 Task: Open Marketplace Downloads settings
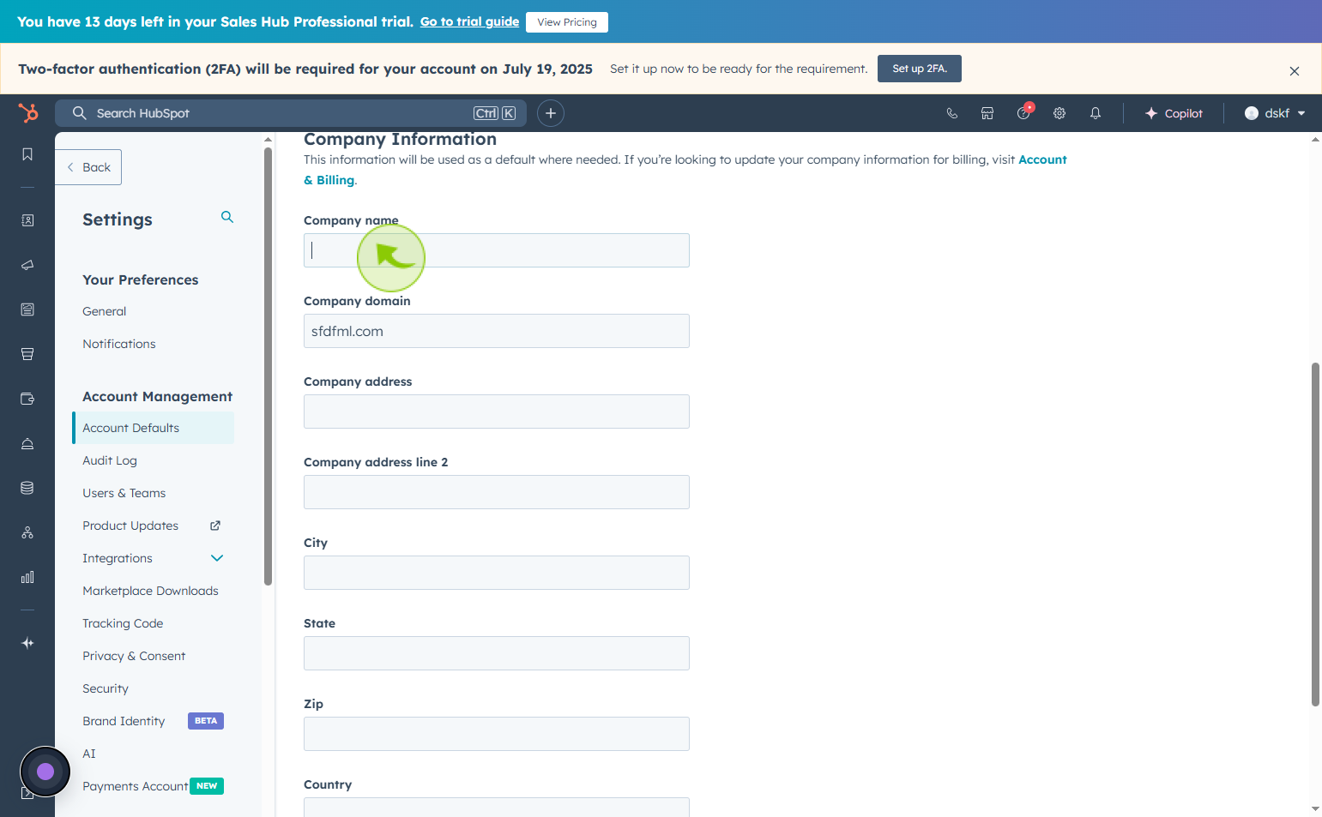pyautogui.click(x=150, y=591)
